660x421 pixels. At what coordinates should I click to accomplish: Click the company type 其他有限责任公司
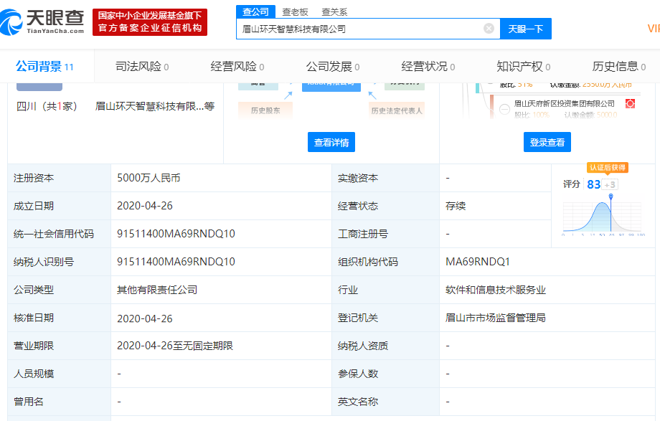[x=157, y=290]
